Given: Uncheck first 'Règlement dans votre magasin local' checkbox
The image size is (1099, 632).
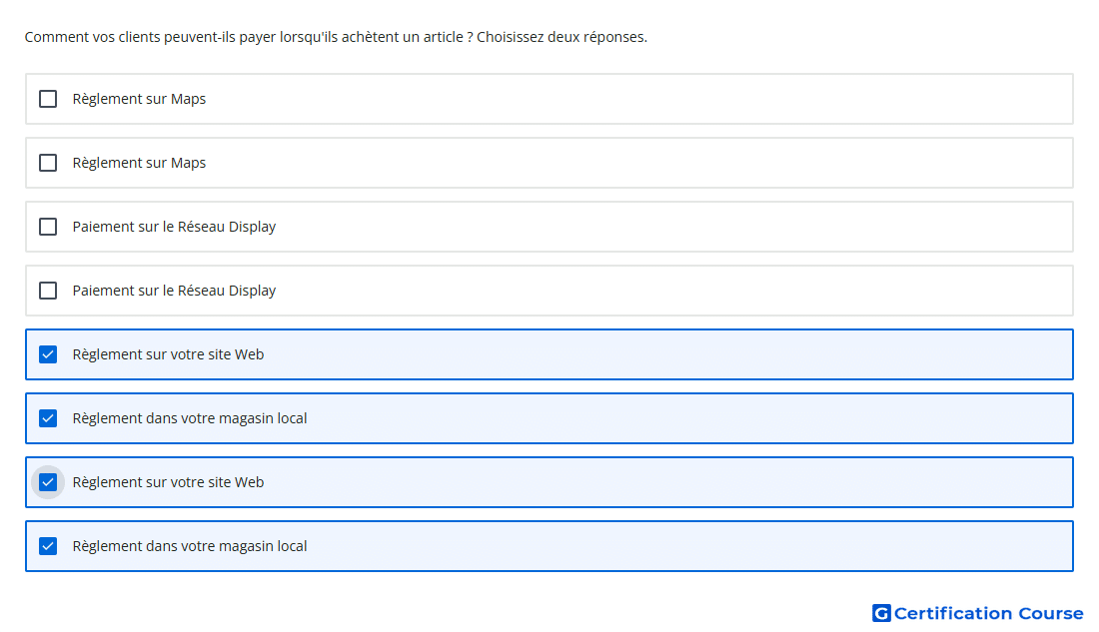Looking at the screenshot, I should pos(48,418).
